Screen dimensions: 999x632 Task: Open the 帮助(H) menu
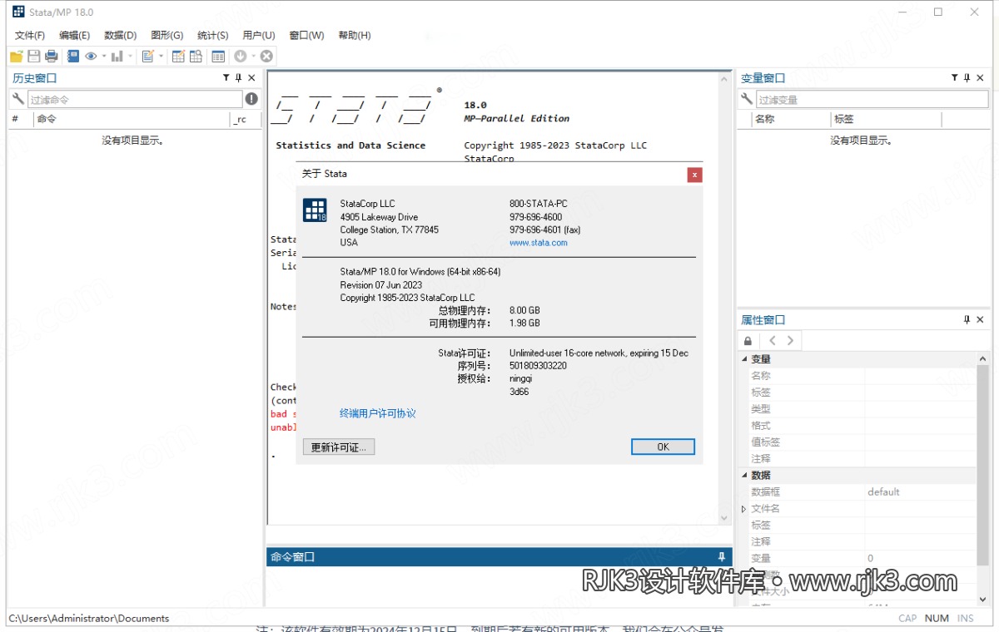coord(355,35)
